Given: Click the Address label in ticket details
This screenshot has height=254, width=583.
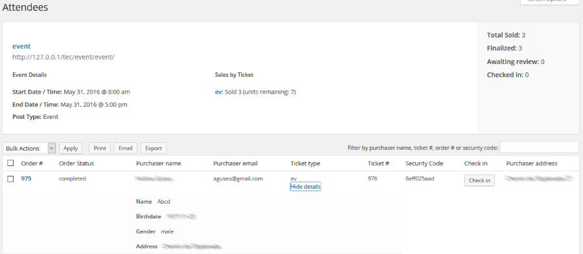Looking at the screenshot, I should [x=146, y=246].
